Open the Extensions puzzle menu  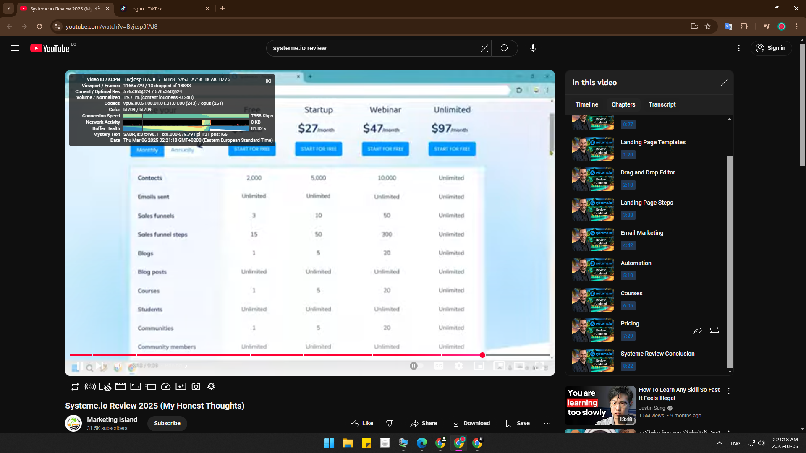[x=744, y=26]
